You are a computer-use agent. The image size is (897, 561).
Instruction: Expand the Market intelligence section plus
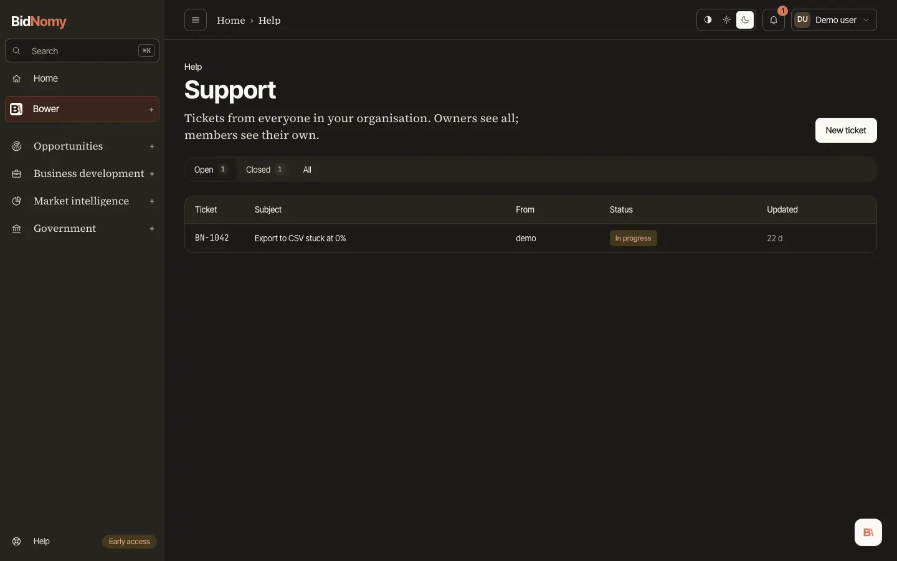[x=152, y=201]
